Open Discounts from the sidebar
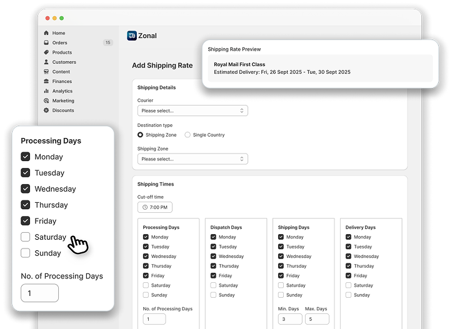Image resolution: width=452 pixels, height=329 pixels. coord(63,110)
